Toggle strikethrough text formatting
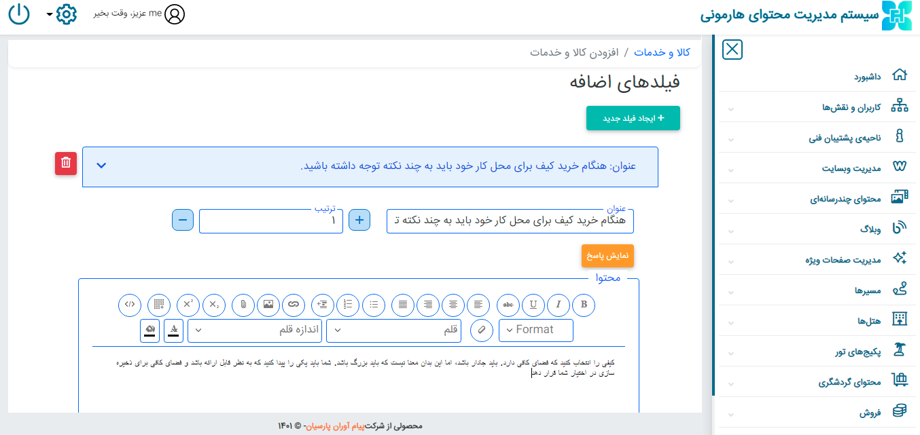This screenshot has width=920, height=435. pos(508,305)
